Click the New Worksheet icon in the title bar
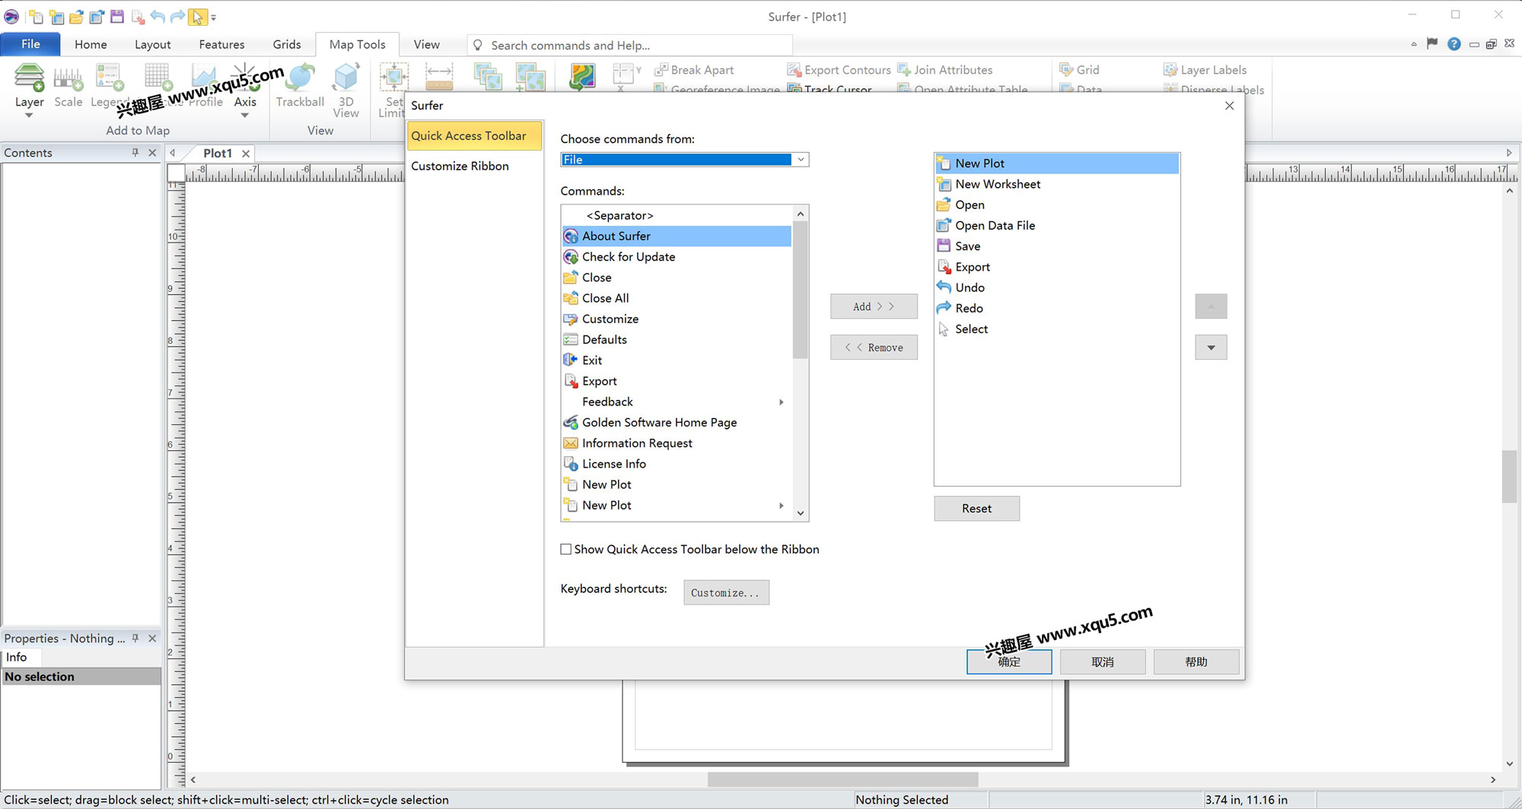The width and height of the screenshot is (1522, 809). pos(56,16)
